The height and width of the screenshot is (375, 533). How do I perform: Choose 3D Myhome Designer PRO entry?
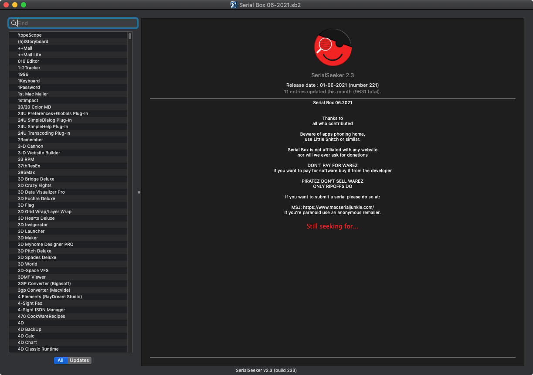point(46,244)
